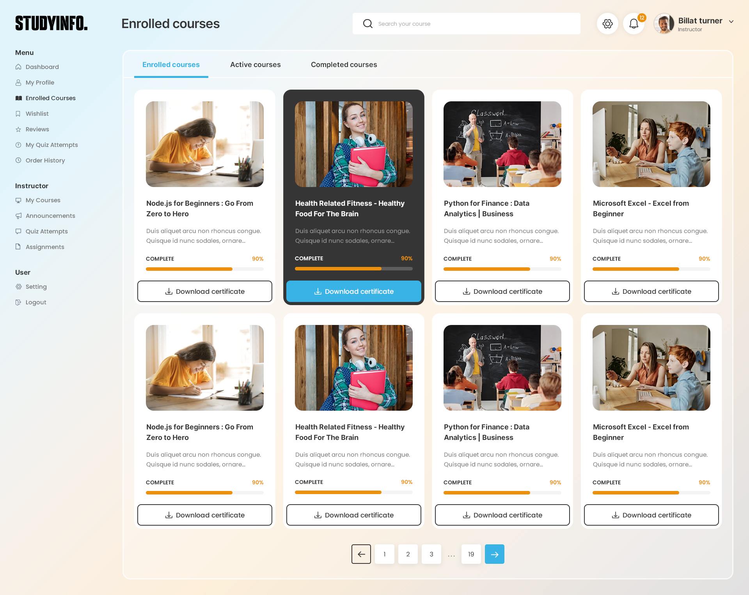The width and height of the screenshot is (749, 595).
Task: Open Wishlist from the sidebar
Action: click(37, 114)
